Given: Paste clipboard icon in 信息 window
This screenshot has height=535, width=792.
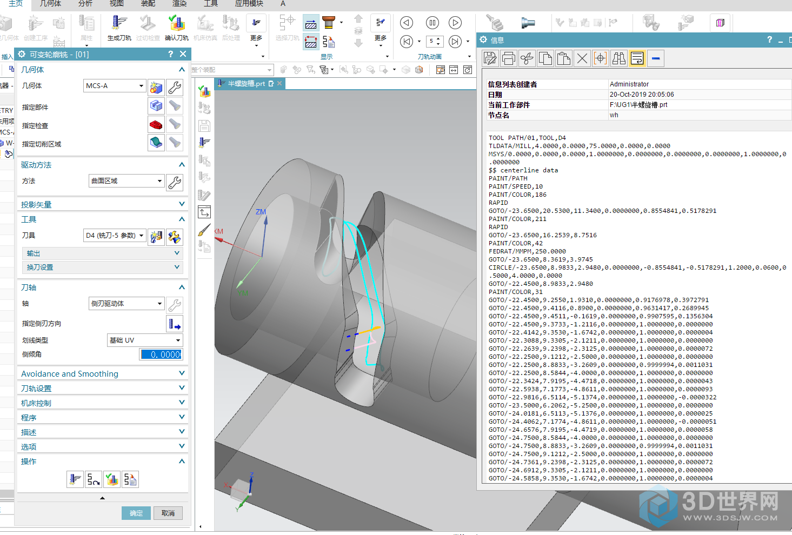Looking at the screenshot, I should click(x=564, y=58).
